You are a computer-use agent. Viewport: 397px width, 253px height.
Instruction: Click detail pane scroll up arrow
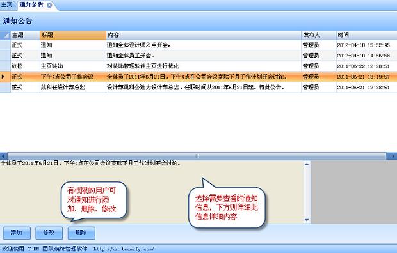[x=307, y=165]
